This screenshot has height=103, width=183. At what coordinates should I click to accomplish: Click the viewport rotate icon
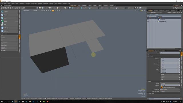point(138,11)
